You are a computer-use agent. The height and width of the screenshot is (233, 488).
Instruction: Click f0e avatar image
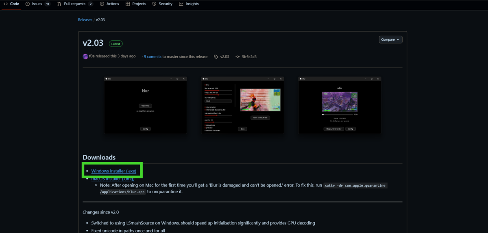coord(85,57)
